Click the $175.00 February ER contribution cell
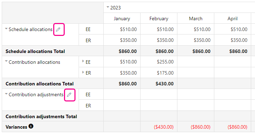This screenshot has width=255, height=137. tap(159, 73)
